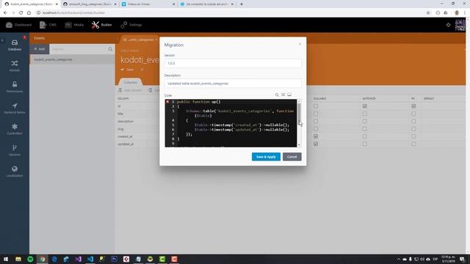Select Models in the Builder sidebar
This screenshot has width=470, height=264.
point(15,66)
